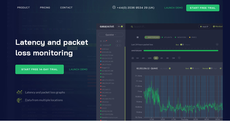Select the 2D time range

click(162, 58)
